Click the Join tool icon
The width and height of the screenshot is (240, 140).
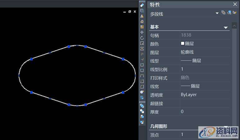[142, 76]
